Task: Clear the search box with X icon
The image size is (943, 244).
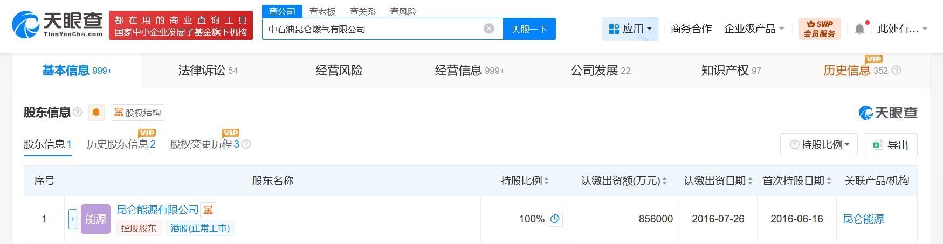Action: click(x=489, y=29)
